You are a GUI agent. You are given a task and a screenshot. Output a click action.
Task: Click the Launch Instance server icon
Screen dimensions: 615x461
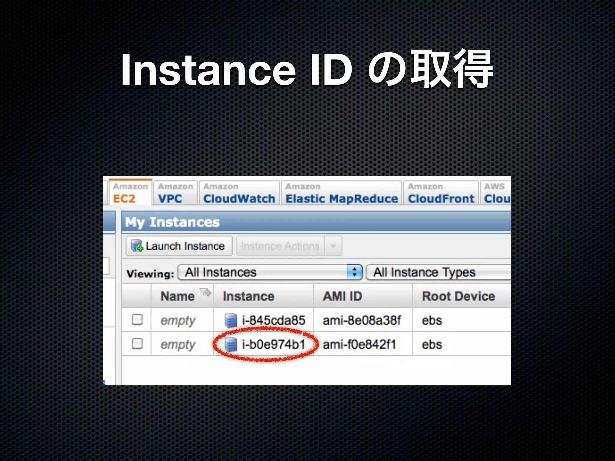point(137,246)
